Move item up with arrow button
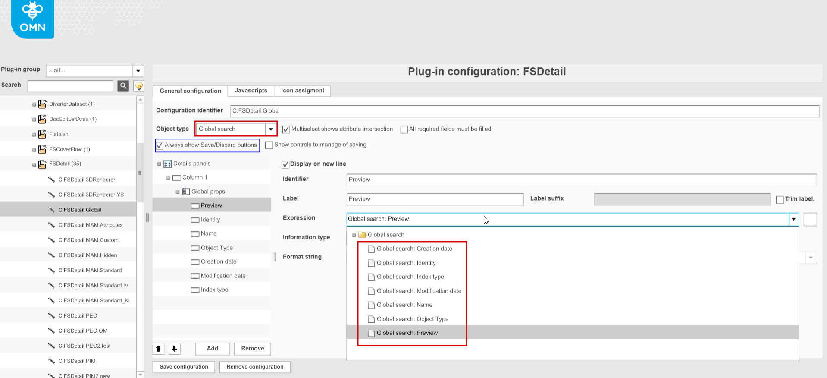 point(159,349)
